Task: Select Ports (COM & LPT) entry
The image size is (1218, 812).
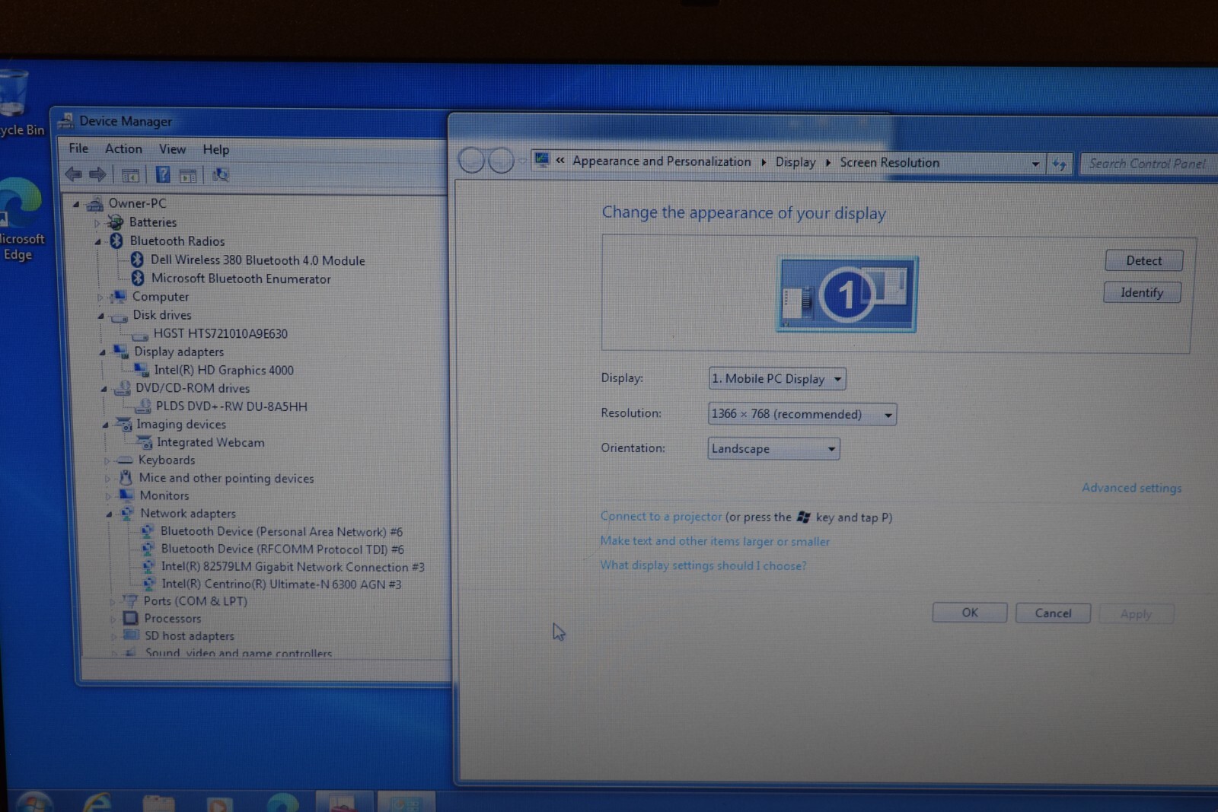Action: click(196, 600)
